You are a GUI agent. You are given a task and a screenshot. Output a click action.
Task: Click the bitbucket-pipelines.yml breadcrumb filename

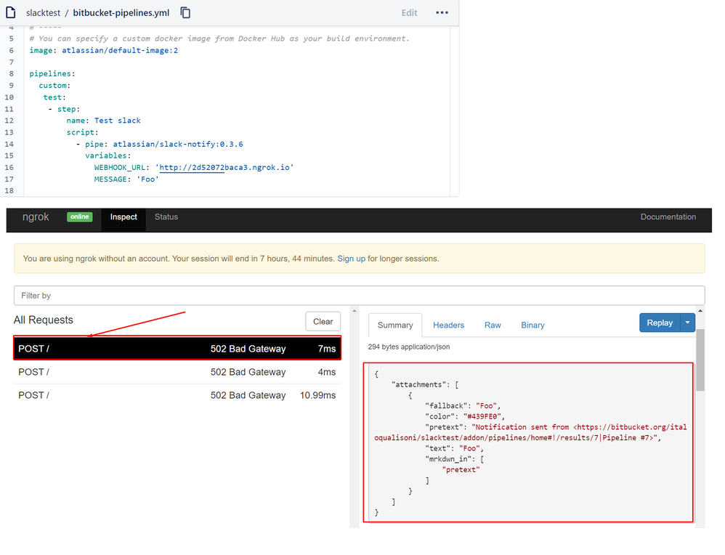pyautogui.click(x=121, y=13)
